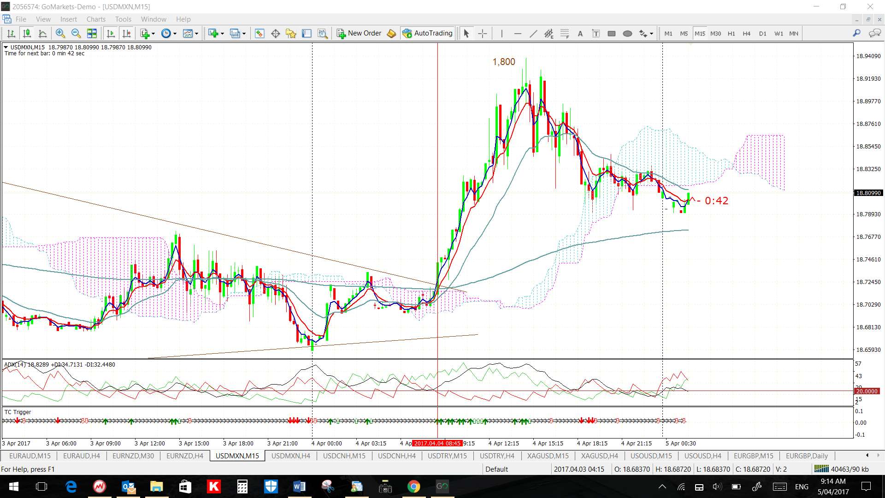Screen dimensions: 885x498
Task: Open Market Watch window icon
Action: point(260,33)
